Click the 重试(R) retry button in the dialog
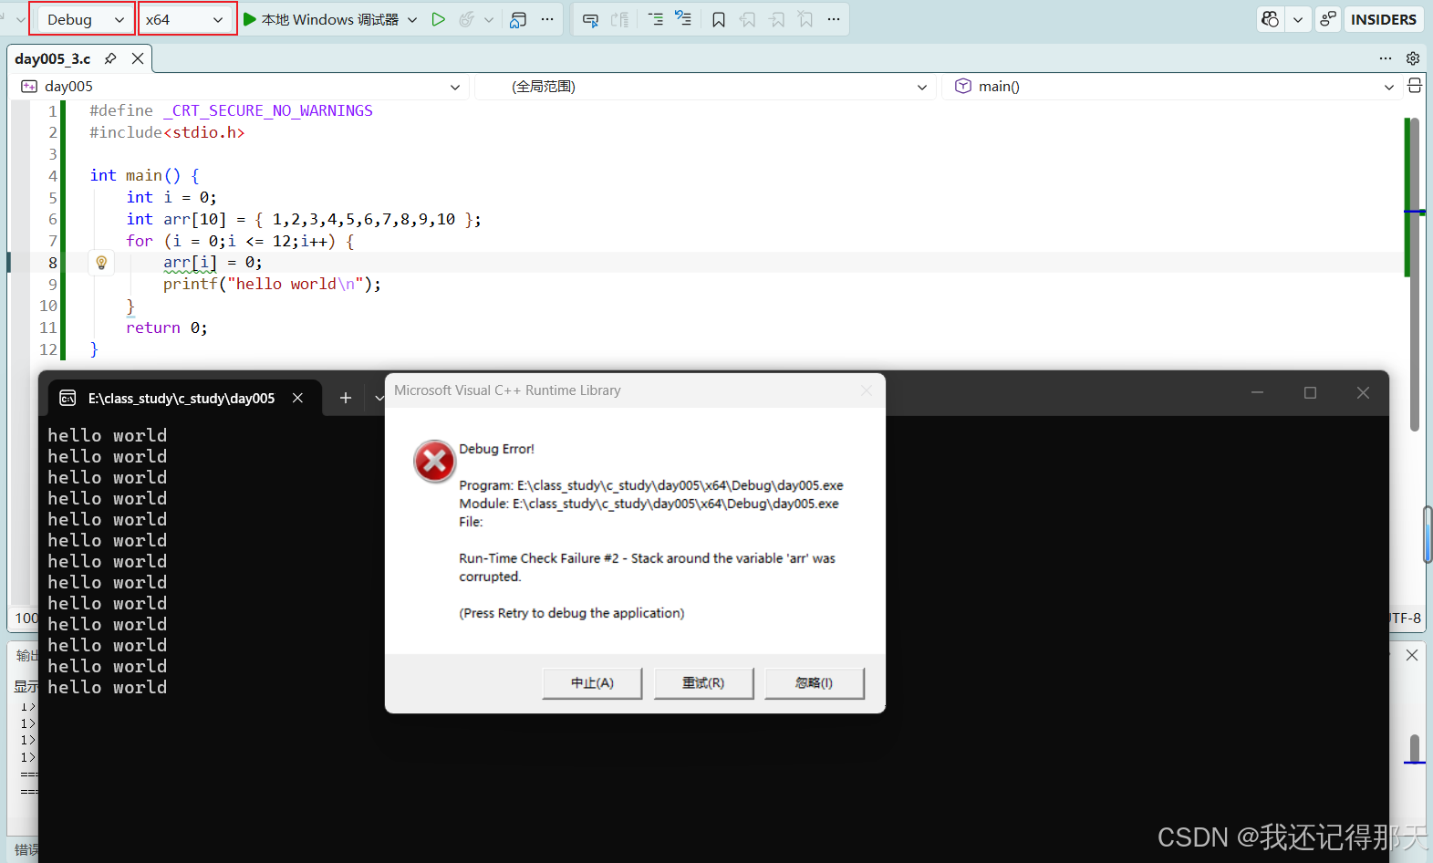Image resolution: width=1433 pixels, height=863 pixels. click(x=703, y=683)
